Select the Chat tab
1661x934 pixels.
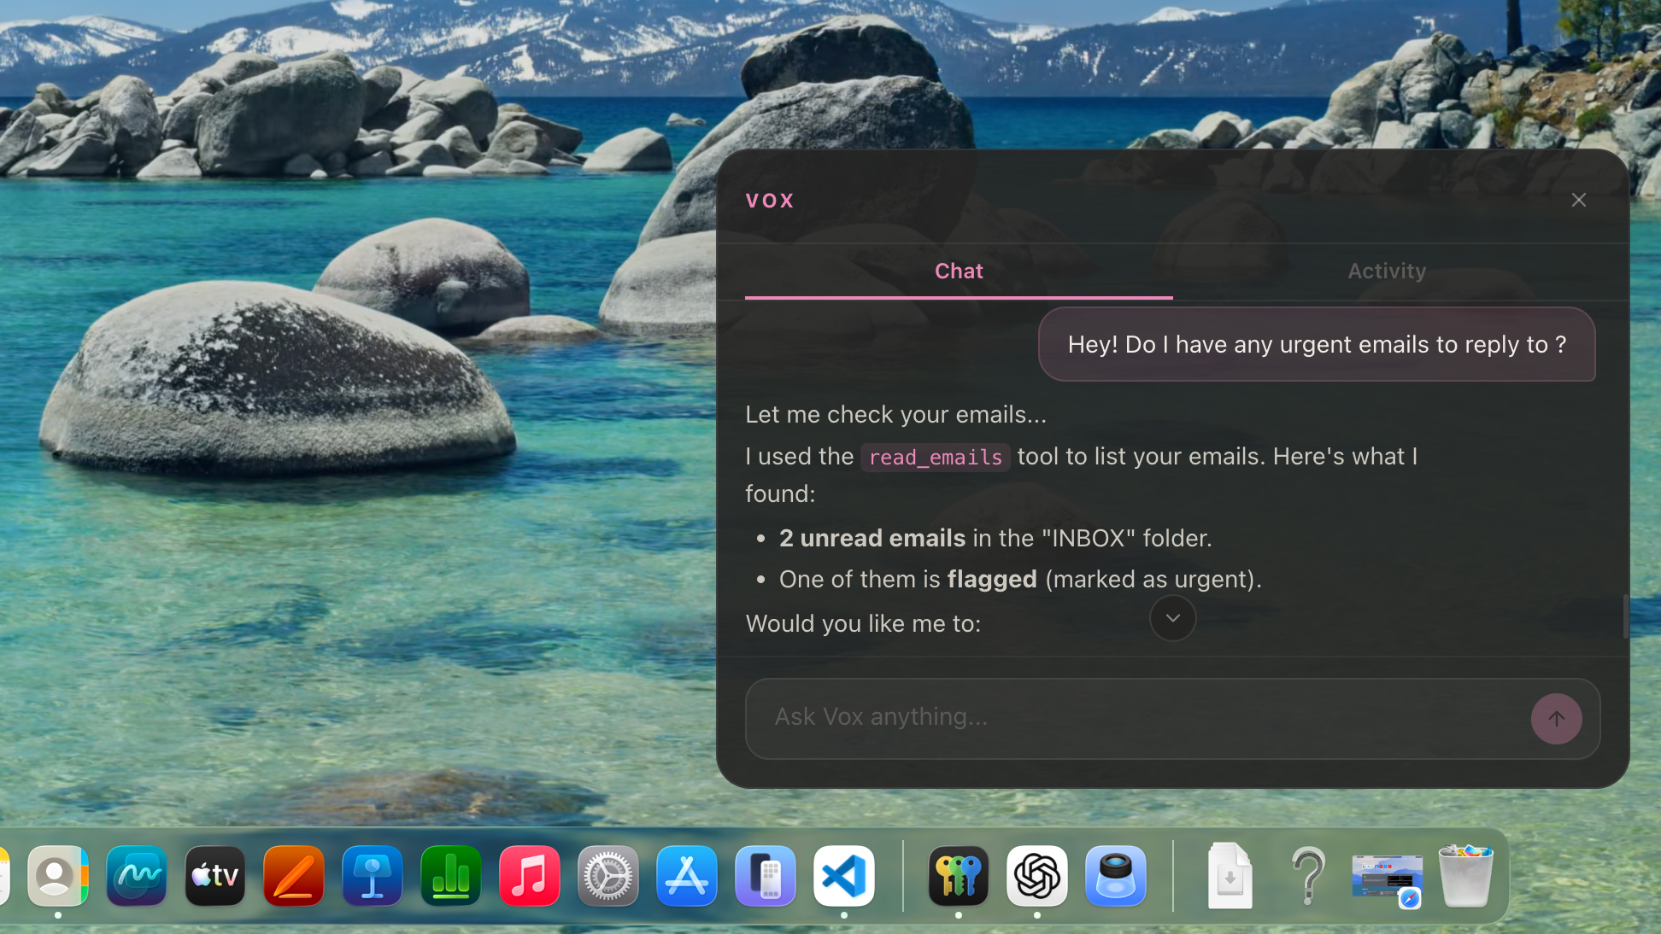[958, 271]
